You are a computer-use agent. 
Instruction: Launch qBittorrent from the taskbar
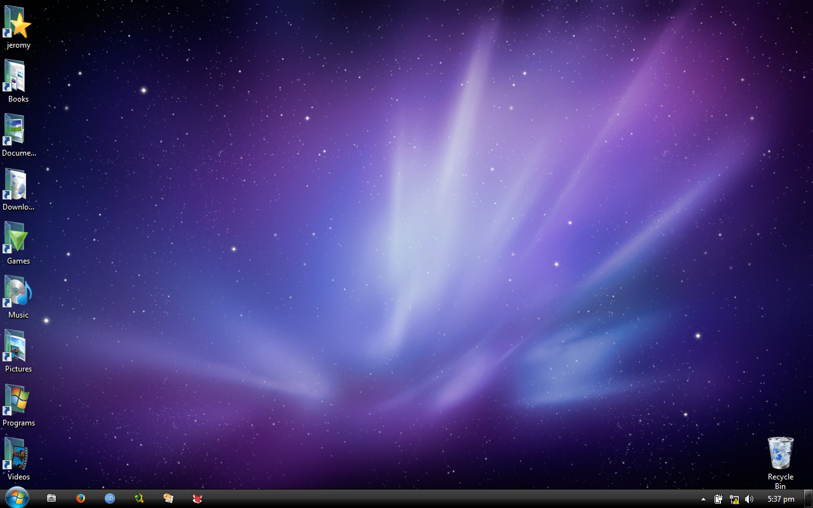[110, 498]
